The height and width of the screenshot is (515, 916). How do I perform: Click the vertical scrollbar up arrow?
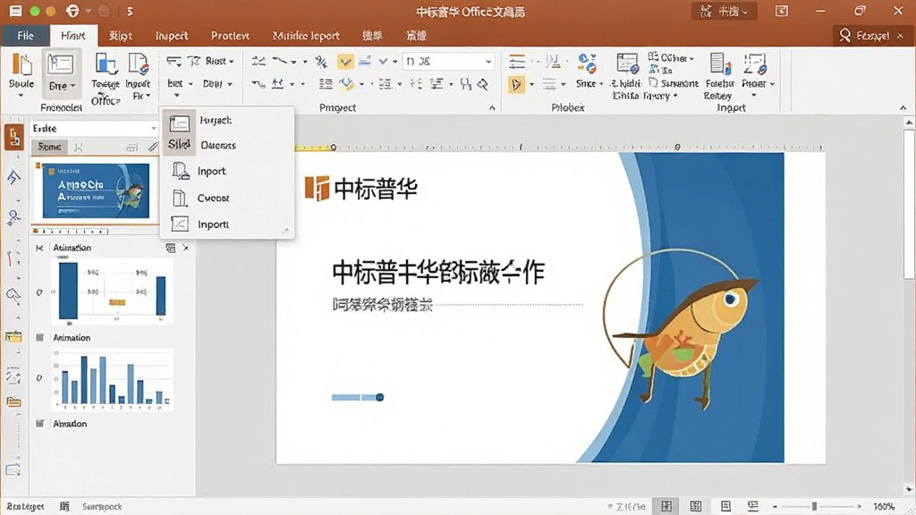[909, 122]
